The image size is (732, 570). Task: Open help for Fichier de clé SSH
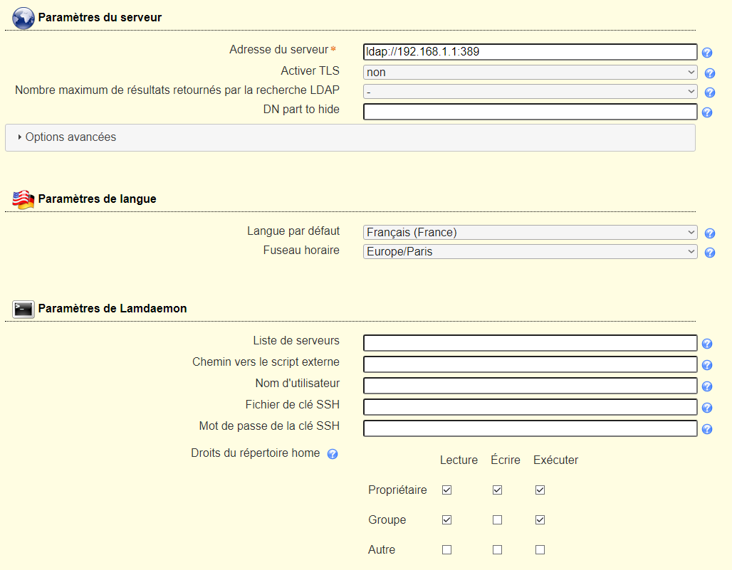tap(707, 408)
